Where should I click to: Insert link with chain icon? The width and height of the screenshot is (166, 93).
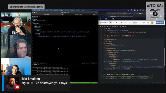click(x=121, y=26)
